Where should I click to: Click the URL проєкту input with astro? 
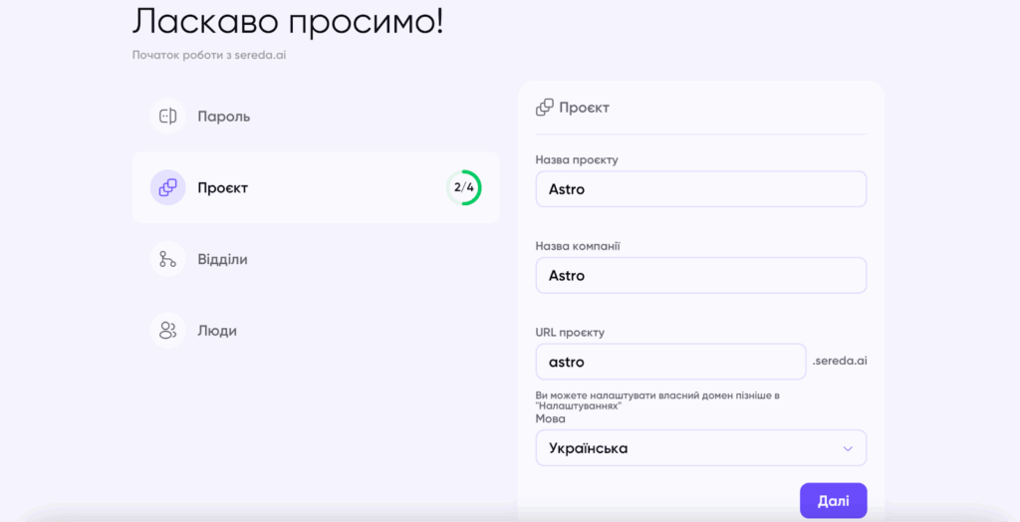[x=670, y=362]
